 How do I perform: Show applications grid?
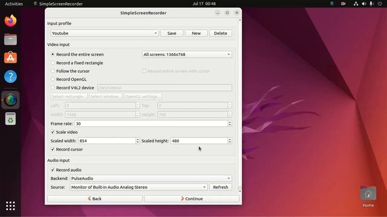click(x=10, y=206)
